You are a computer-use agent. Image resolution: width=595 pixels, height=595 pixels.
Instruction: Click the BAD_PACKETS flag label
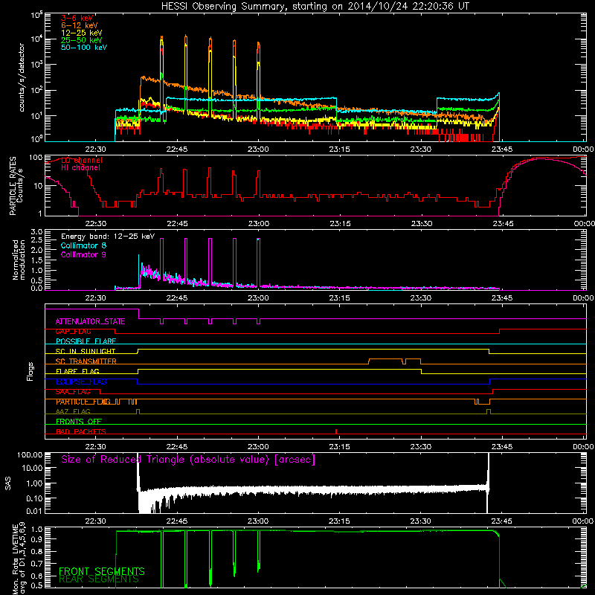(x=81, y=432)
